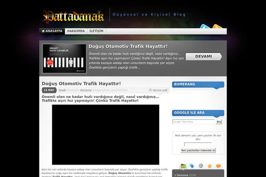Click the GOOGLE ILE ARA widget header
This screenshot has height=177, width=266.
pyautogui.click(x=198, y=113)
